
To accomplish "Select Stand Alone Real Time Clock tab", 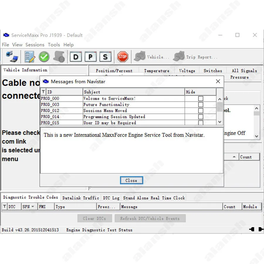I will pyautogui.click(x=154, y=198).
